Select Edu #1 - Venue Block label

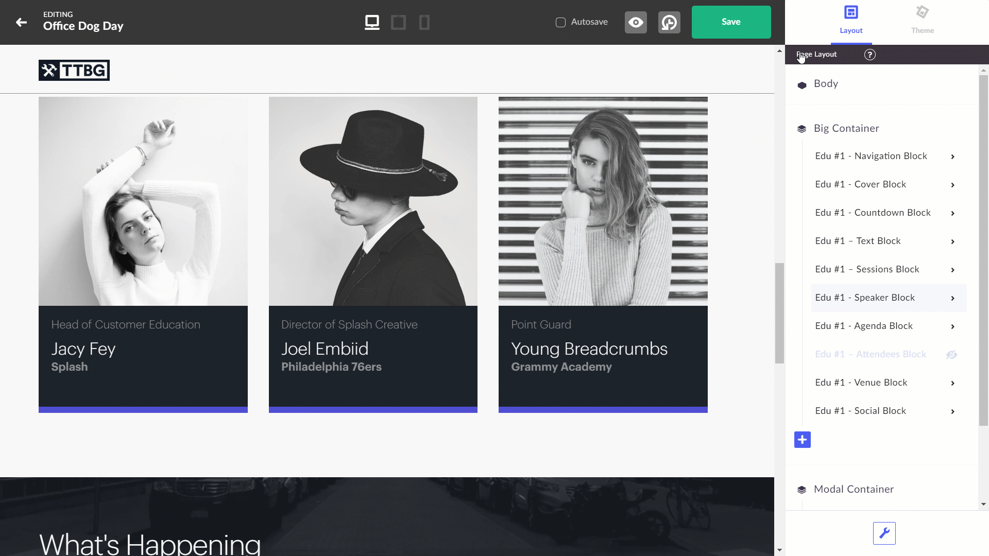861,383
